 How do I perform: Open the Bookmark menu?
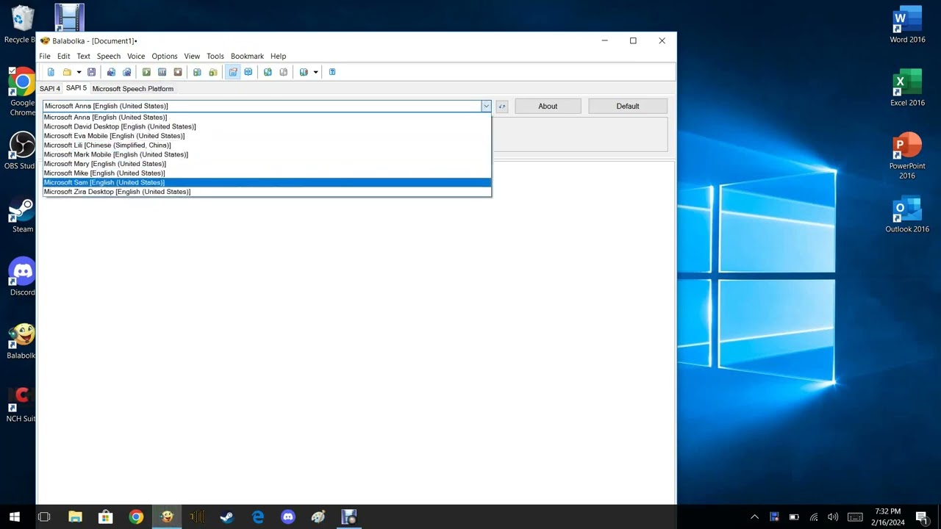[x=247, y=56]
